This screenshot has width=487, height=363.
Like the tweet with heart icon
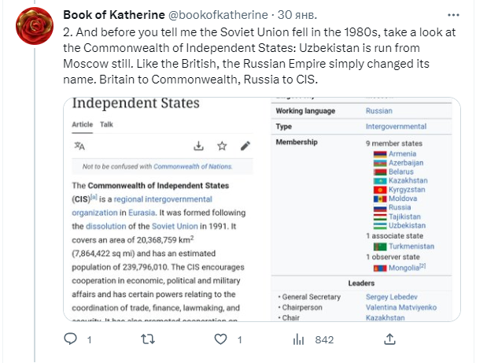point(223,339)
